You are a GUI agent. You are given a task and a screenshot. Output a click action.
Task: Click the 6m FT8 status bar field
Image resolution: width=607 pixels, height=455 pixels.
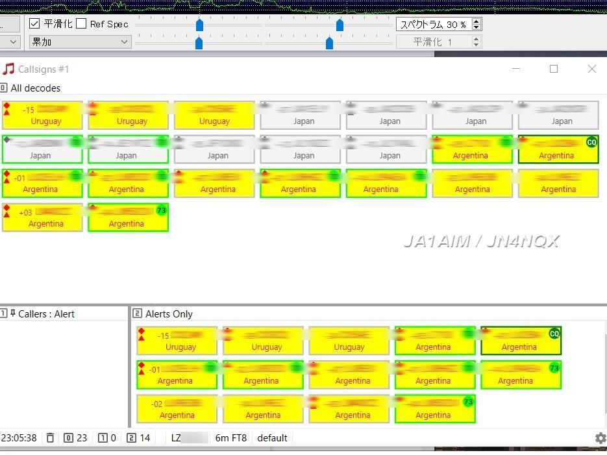point(230,438)
